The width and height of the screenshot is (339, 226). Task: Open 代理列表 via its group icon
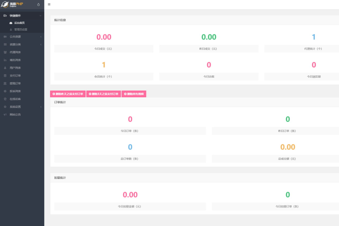coord(5,52)
